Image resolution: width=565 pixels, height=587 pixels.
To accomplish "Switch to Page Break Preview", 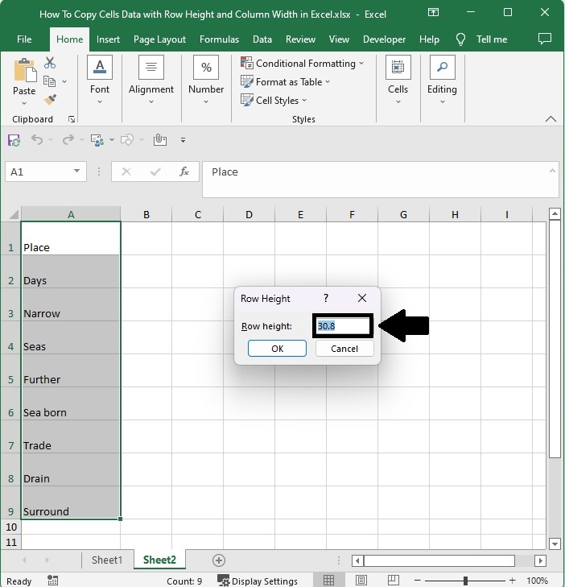I will pos(394,581).
